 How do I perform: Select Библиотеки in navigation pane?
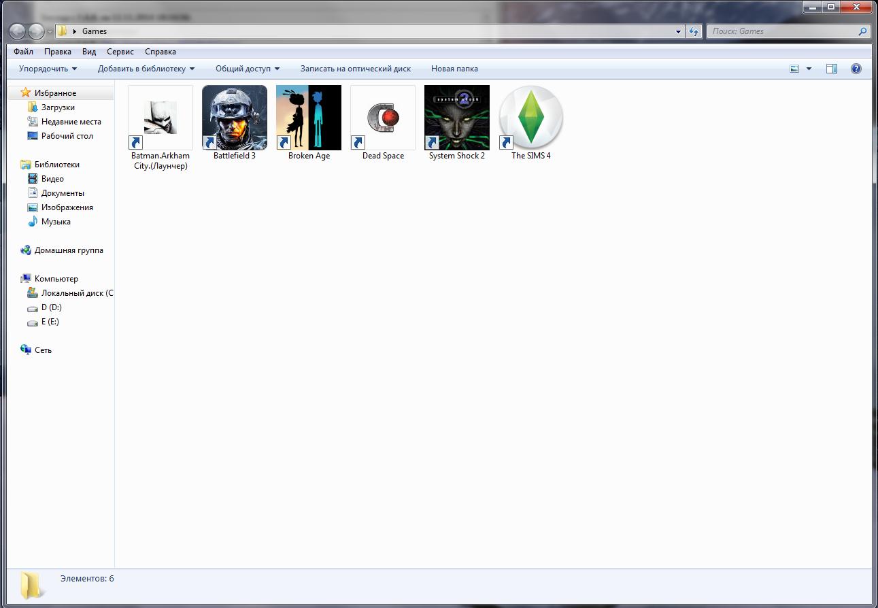[x=57, y=165]
